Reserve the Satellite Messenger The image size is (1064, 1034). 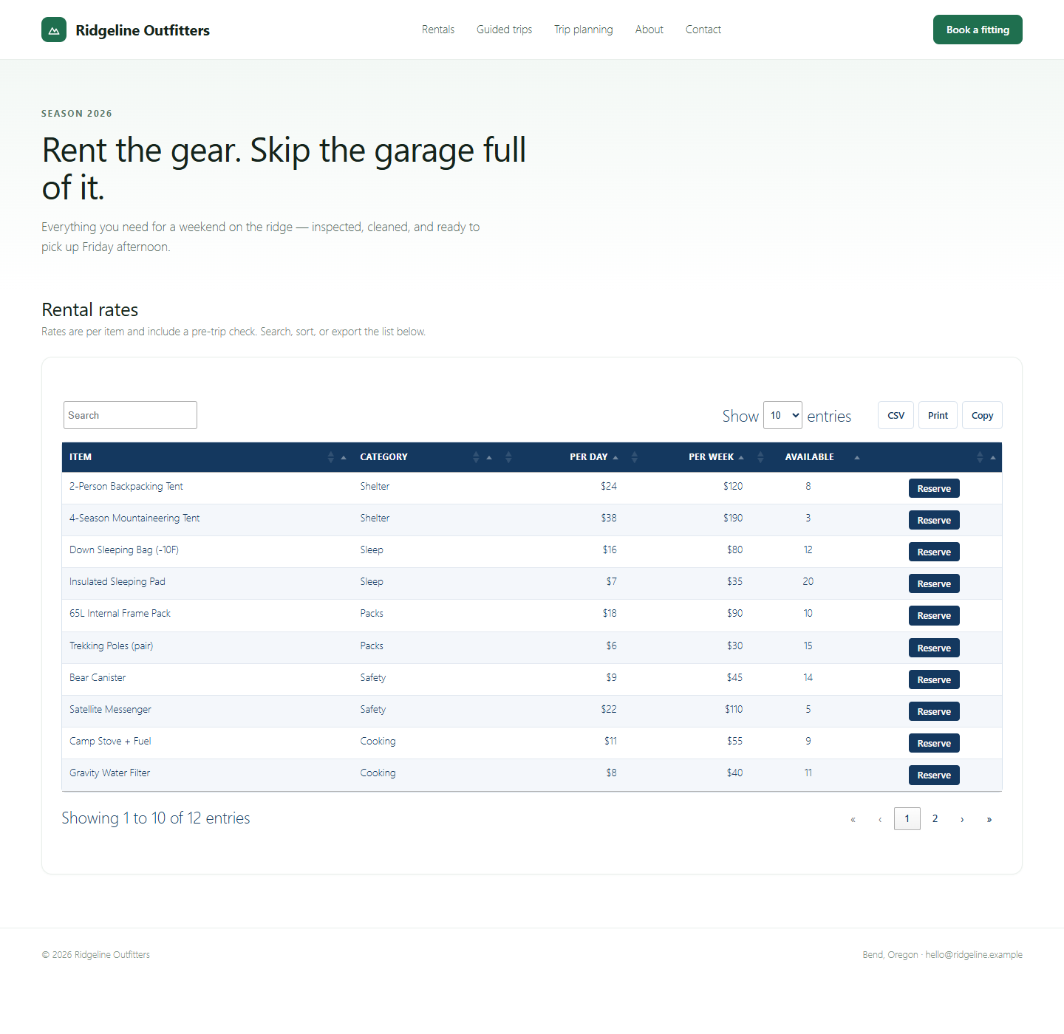934,711
